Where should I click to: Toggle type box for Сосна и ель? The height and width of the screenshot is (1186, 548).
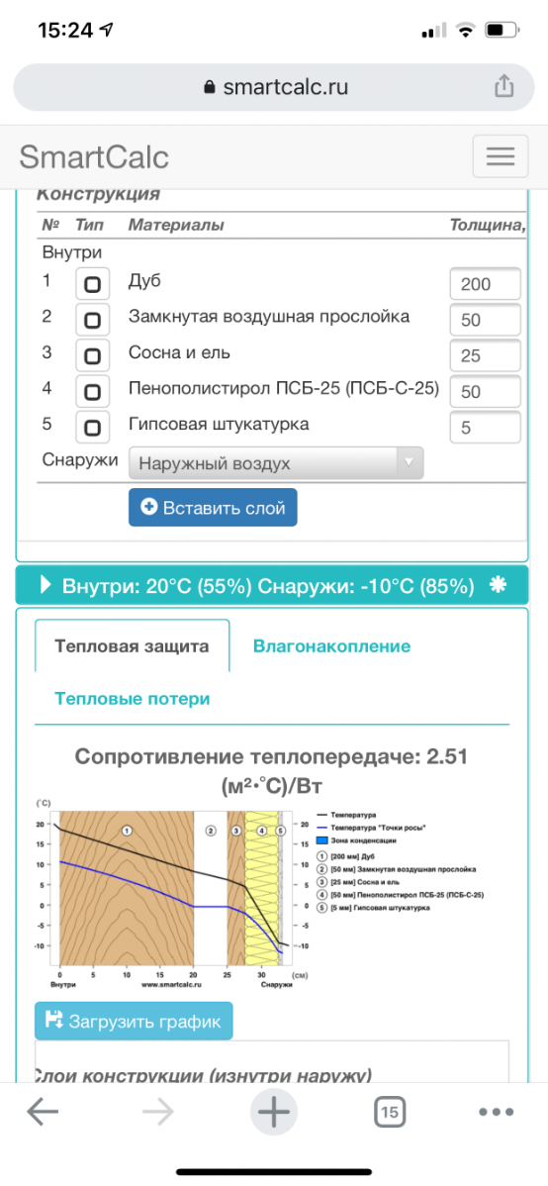(x=92, y=356)
